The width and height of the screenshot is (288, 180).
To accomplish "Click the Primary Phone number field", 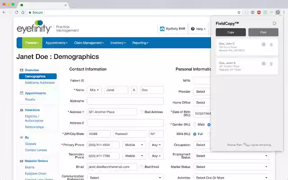I will [x=103, y=145].
